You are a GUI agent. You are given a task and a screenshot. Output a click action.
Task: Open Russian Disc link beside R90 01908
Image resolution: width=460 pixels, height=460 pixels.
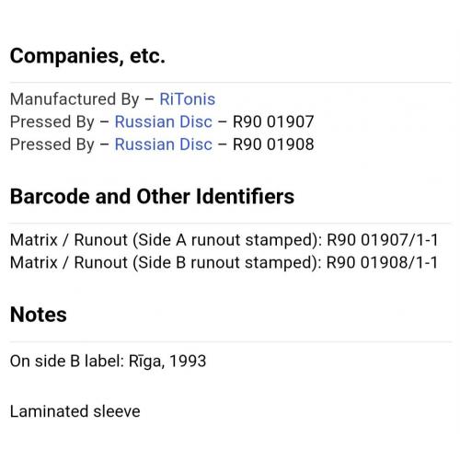[164, 144]
